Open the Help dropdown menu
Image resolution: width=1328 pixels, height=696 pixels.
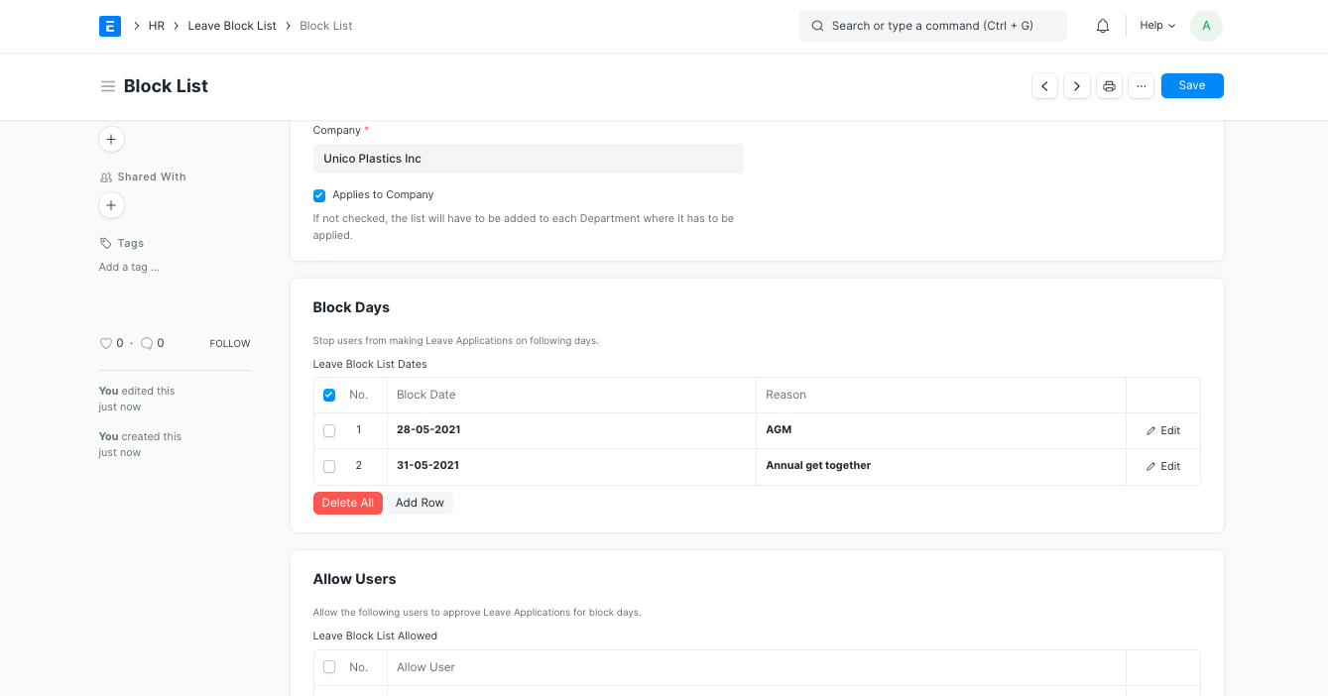click(1156, 26)
